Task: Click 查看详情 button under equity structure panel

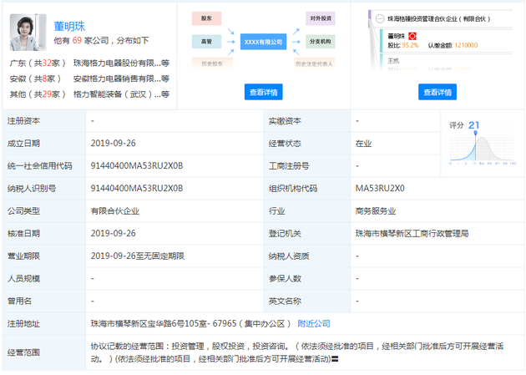Action: tap(437, 92)
